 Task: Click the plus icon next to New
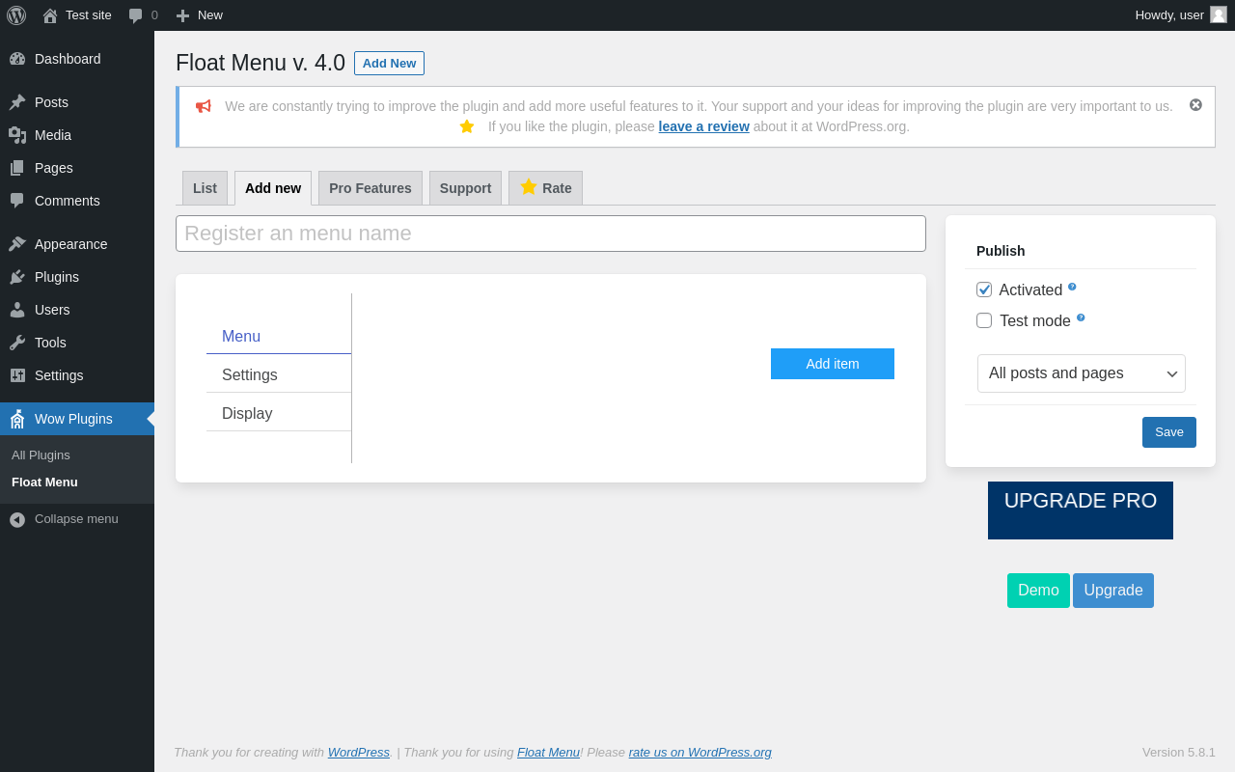click(x=182, y=15)
